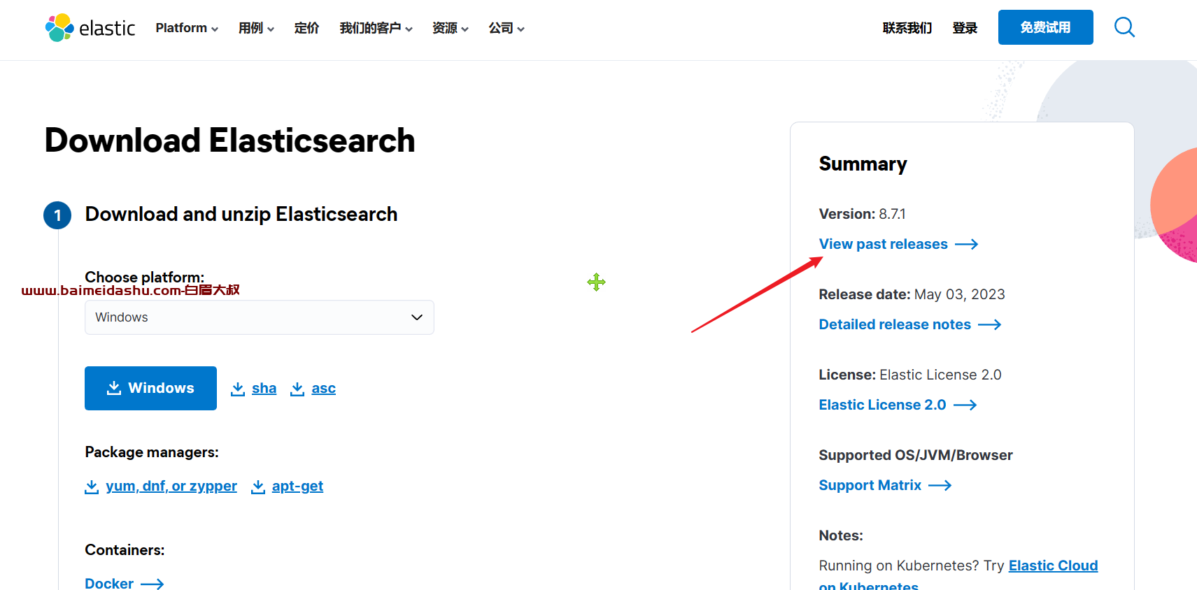The image size is (1197, 590).
Task: Open the Elastic License 2.0 link
Action: pos(882,405)
